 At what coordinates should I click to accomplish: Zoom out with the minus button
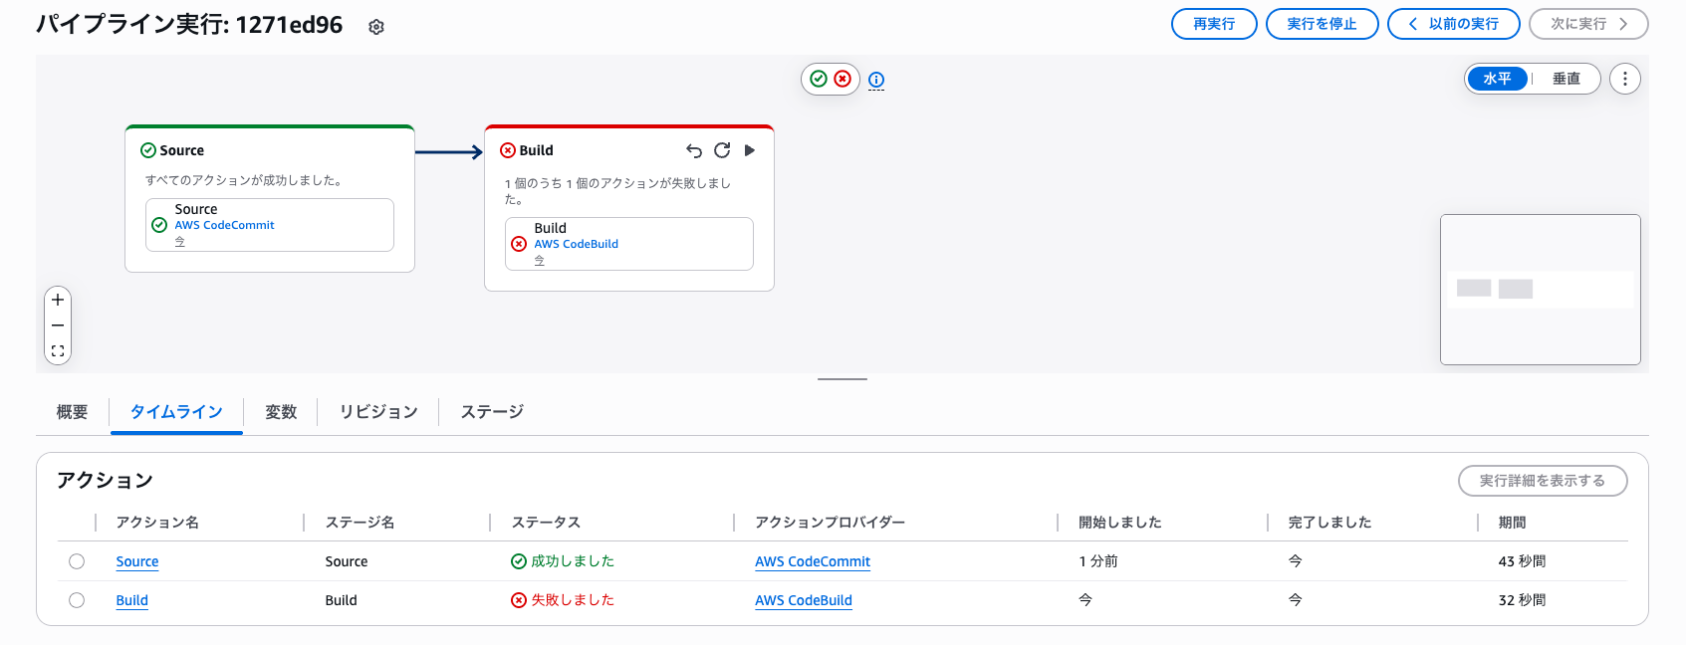tap(58, 325)
